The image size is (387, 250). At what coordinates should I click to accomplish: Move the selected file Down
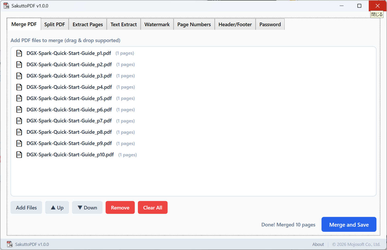[x=87, y=208]
